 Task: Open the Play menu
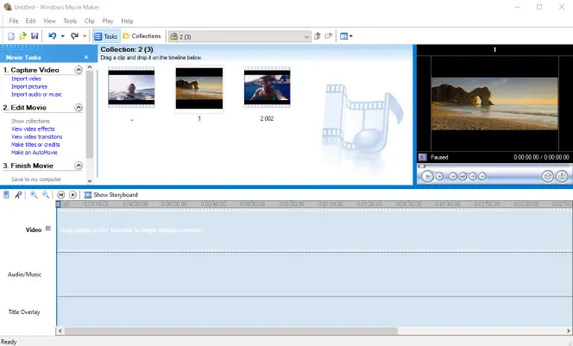(x=108, y=21)
